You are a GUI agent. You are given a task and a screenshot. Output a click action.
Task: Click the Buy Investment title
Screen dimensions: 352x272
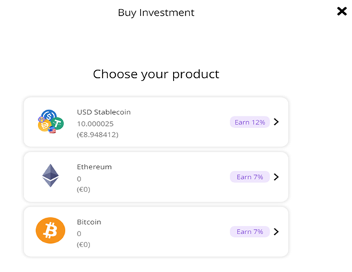click(x=156, y=12)
